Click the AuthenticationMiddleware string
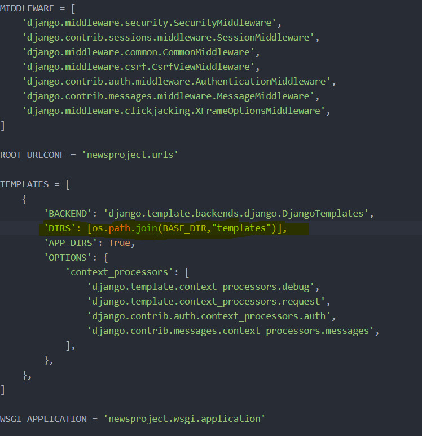Screen dimensions: 422x436 (x=177, y=81)
